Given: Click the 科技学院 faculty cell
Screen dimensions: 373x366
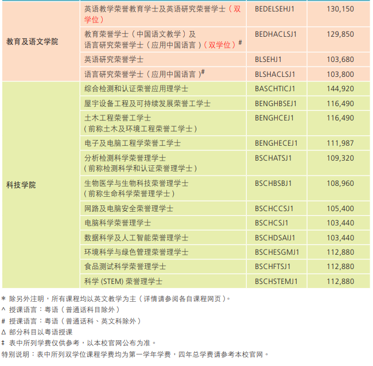Looking at the screenshot, I should (x=21, y=185).
